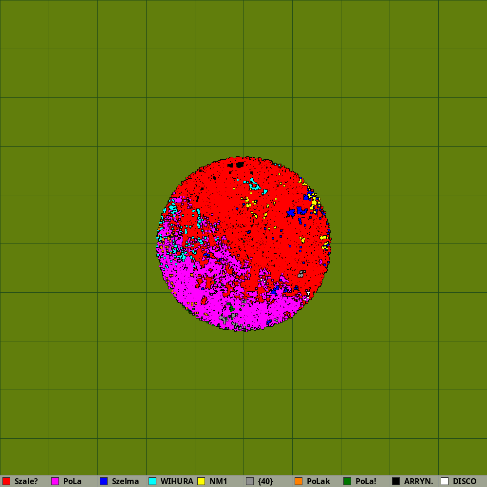Click the gray {40} legend swatch

pyautogui.click(x=250, y=481)
